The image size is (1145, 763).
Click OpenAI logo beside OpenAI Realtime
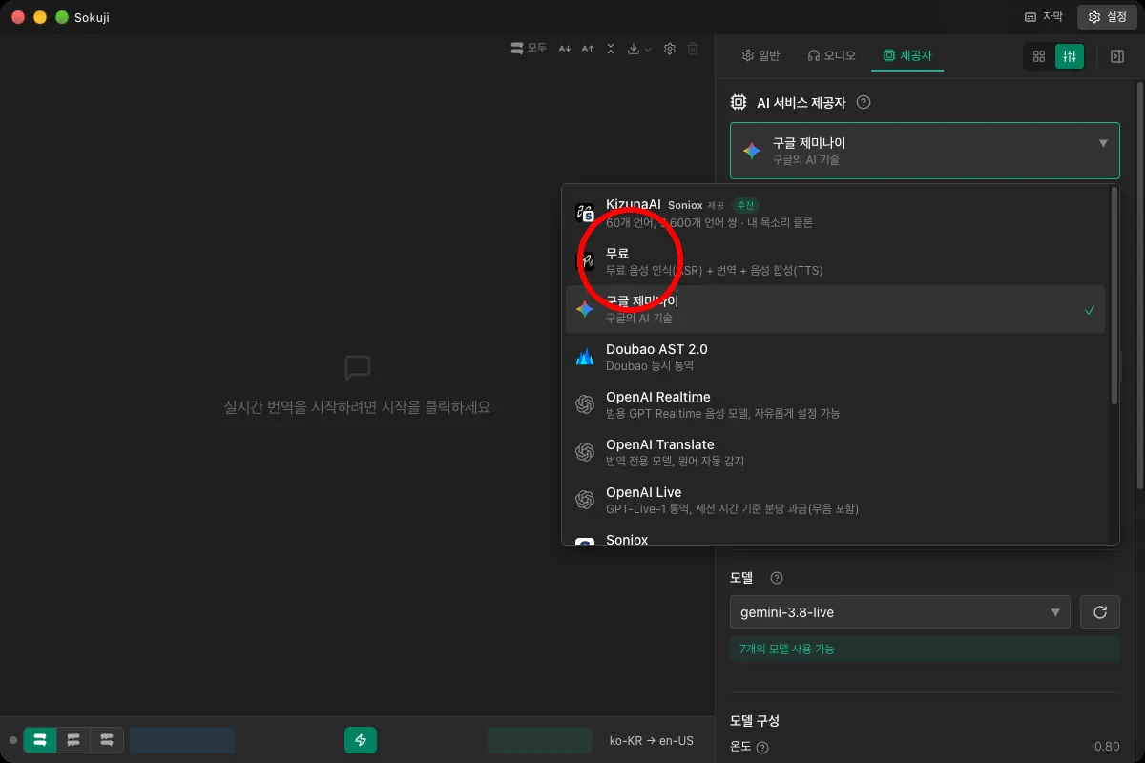coord(585,404)
